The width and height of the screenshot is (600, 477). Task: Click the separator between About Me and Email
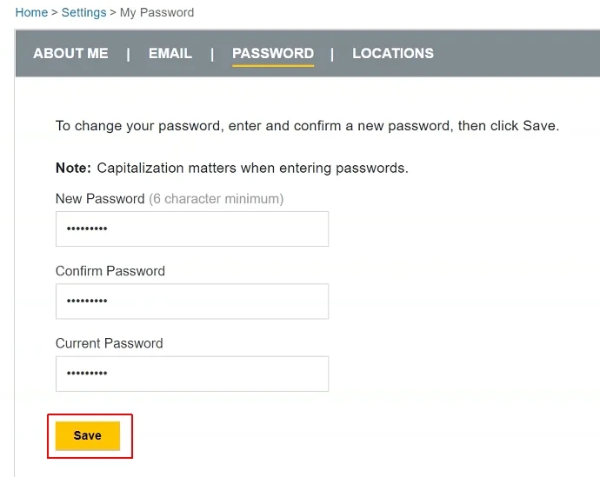coord(129,53)
